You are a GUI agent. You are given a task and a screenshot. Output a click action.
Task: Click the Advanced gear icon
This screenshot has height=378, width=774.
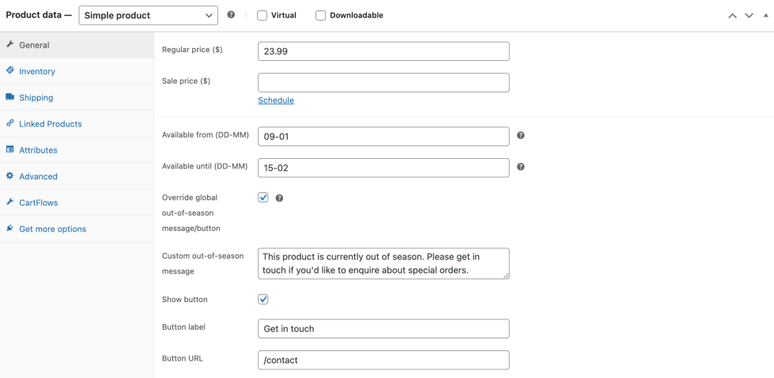coord(9,176)
